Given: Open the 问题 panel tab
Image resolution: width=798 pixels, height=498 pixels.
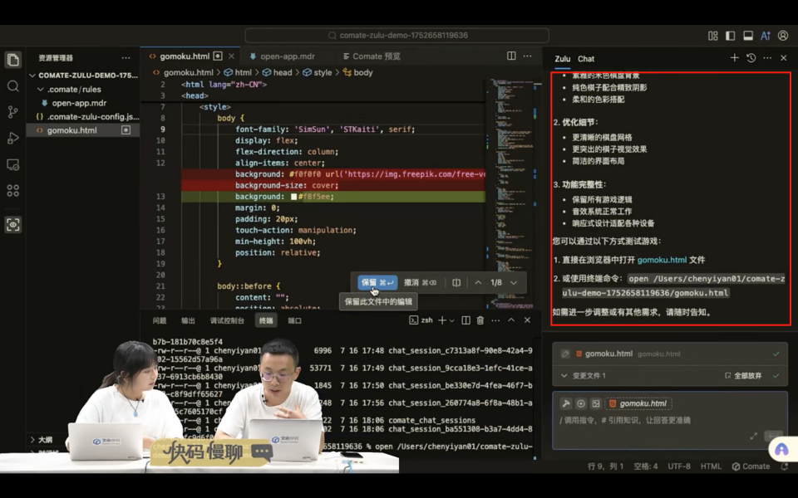Looking at the screenshot, I should point(160,320).
